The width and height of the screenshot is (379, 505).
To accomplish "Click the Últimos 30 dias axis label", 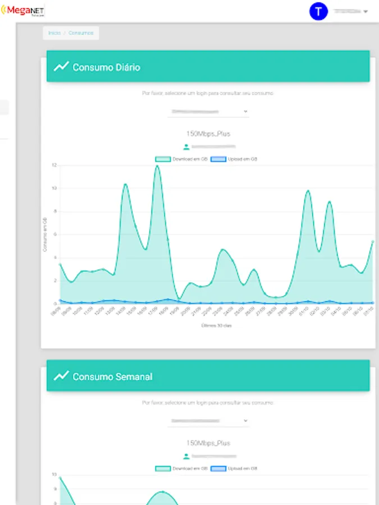I will tap(216, 325).
